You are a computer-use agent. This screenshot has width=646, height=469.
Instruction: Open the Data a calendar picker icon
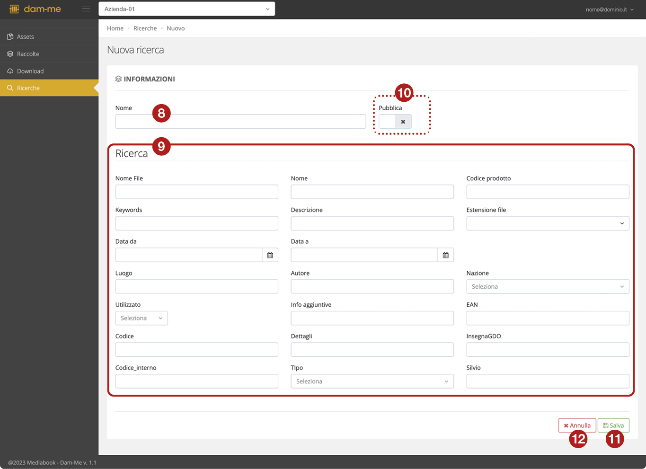(446, 255)
